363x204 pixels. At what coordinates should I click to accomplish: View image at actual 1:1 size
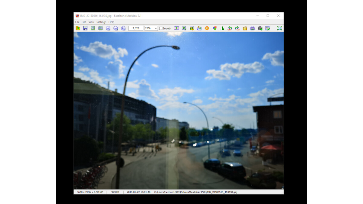click(x=123, y=28)
